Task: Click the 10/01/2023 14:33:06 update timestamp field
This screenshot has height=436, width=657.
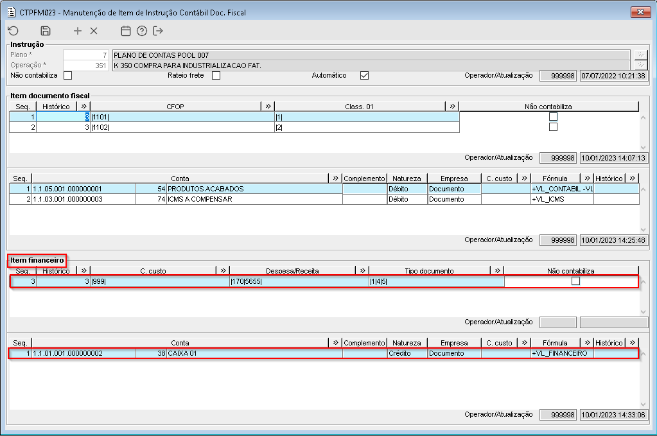Action: pyautogui.click(x=614, y=415)
